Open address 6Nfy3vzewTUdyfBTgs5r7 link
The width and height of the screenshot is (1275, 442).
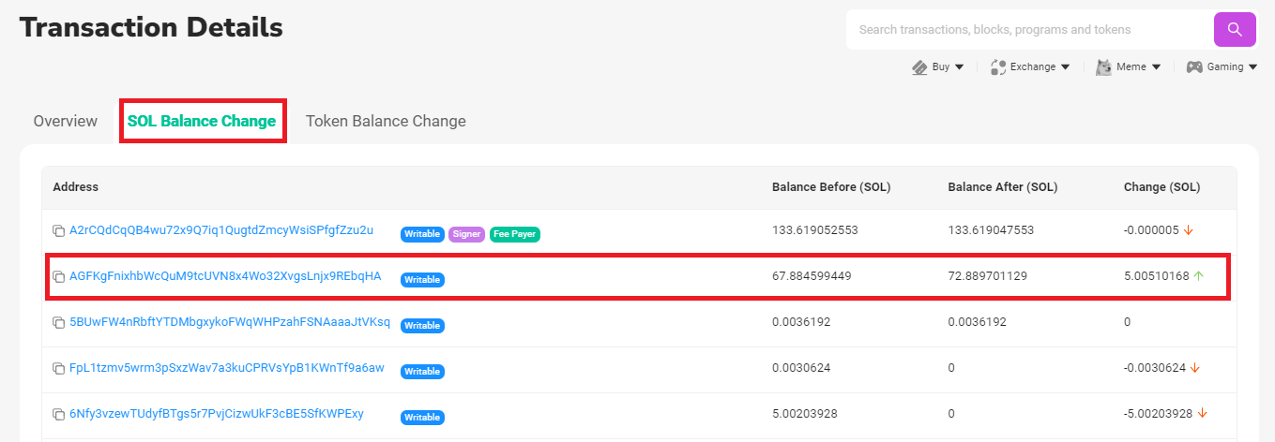(217, 414)
